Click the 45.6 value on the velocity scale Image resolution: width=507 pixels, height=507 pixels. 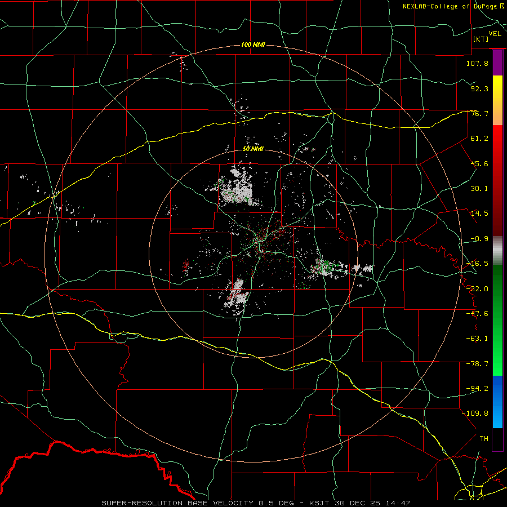click(479, 163)
